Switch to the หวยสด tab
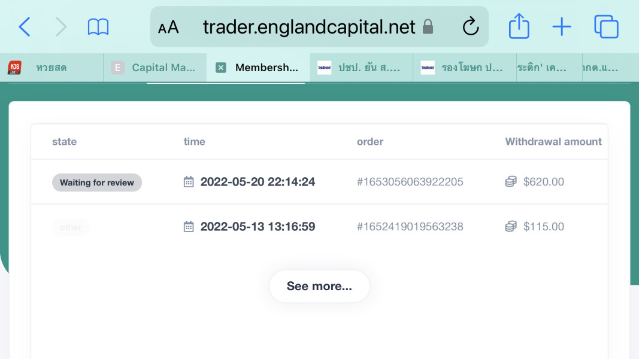639x359 pixels. pyautogui.click(x=51, y=68)
